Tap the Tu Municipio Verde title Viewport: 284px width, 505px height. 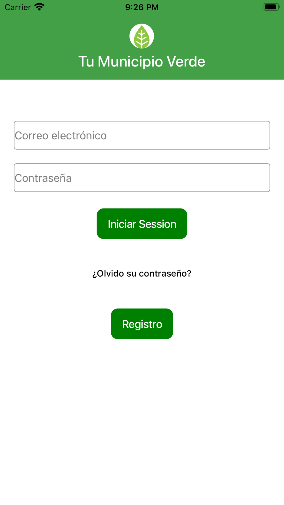click(142, 61)
